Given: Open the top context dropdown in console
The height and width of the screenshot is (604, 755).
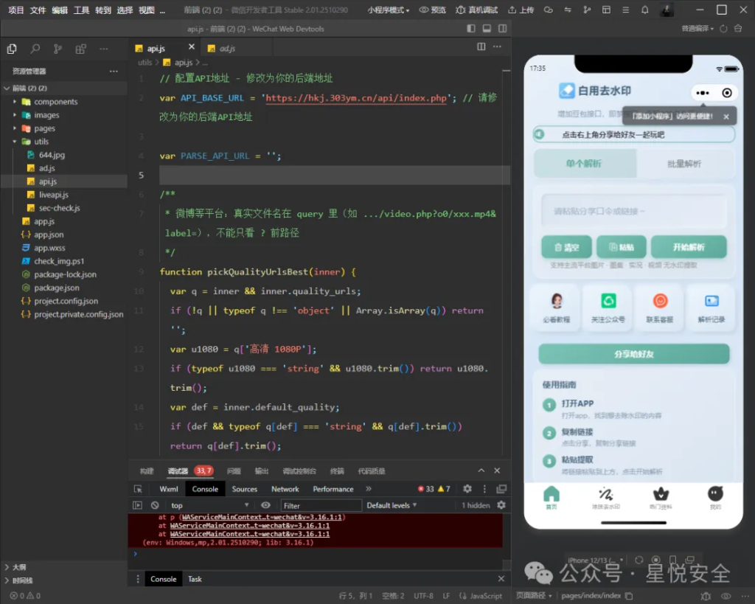Looking at the screenshot, I should point(210,505).
